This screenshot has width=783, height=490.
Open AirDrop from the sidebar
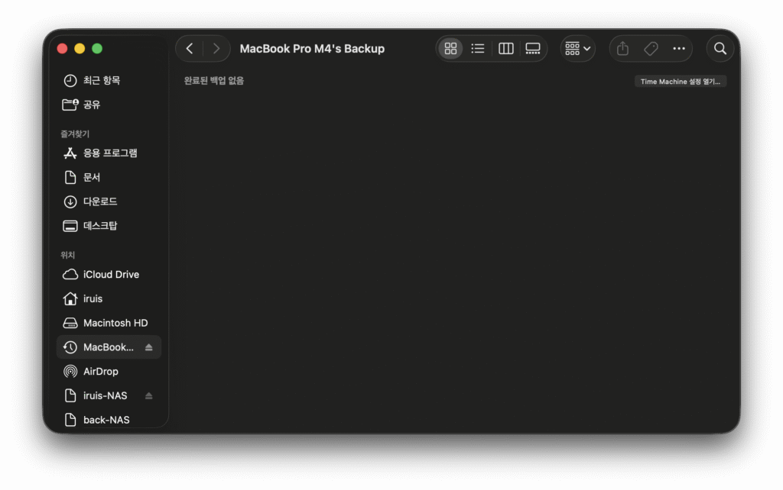pos(100,372)
